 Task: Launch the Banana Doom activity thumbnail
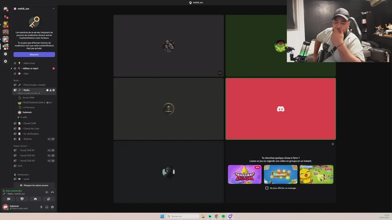pos(245,174)
